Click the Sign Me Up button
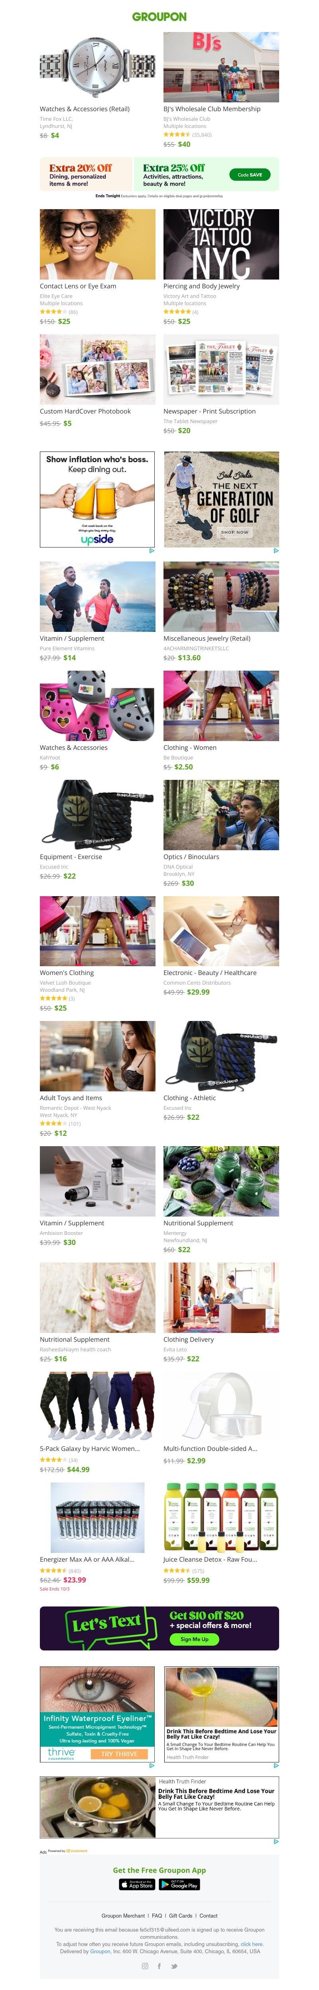 pyautogui.click(x=194, y=1638)
